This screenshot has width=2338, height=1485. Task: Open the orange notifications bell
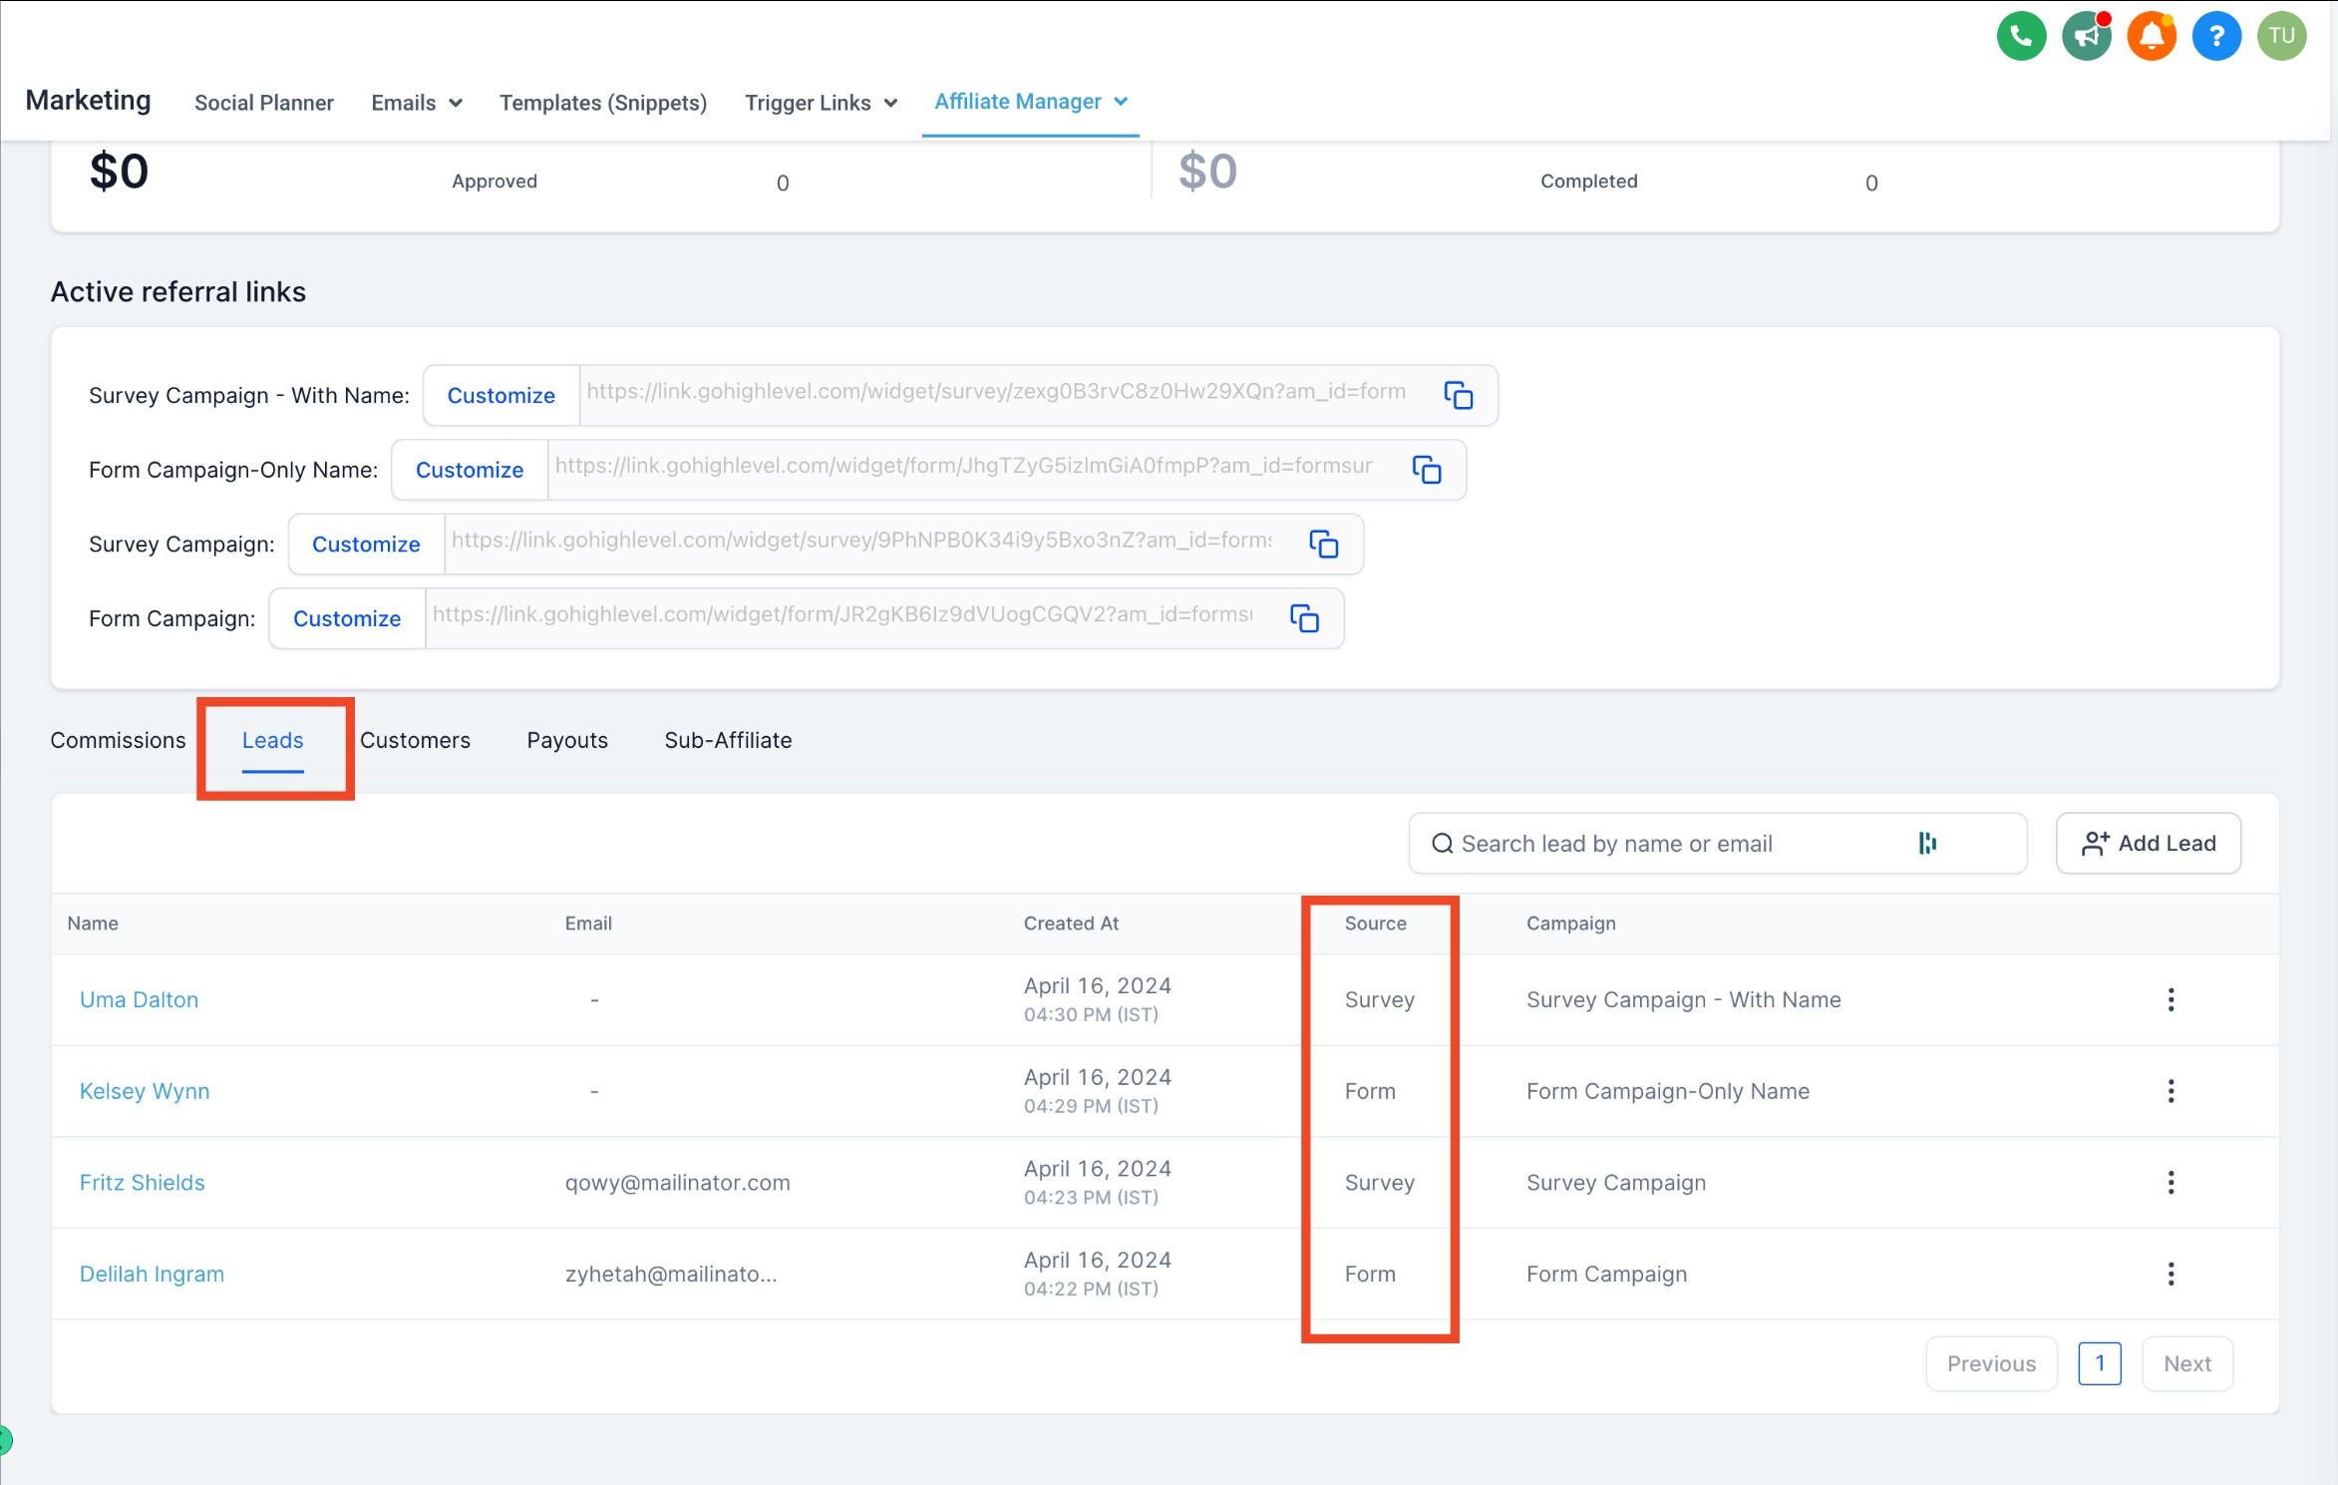pyautogui.click(x=2152, y=37)
